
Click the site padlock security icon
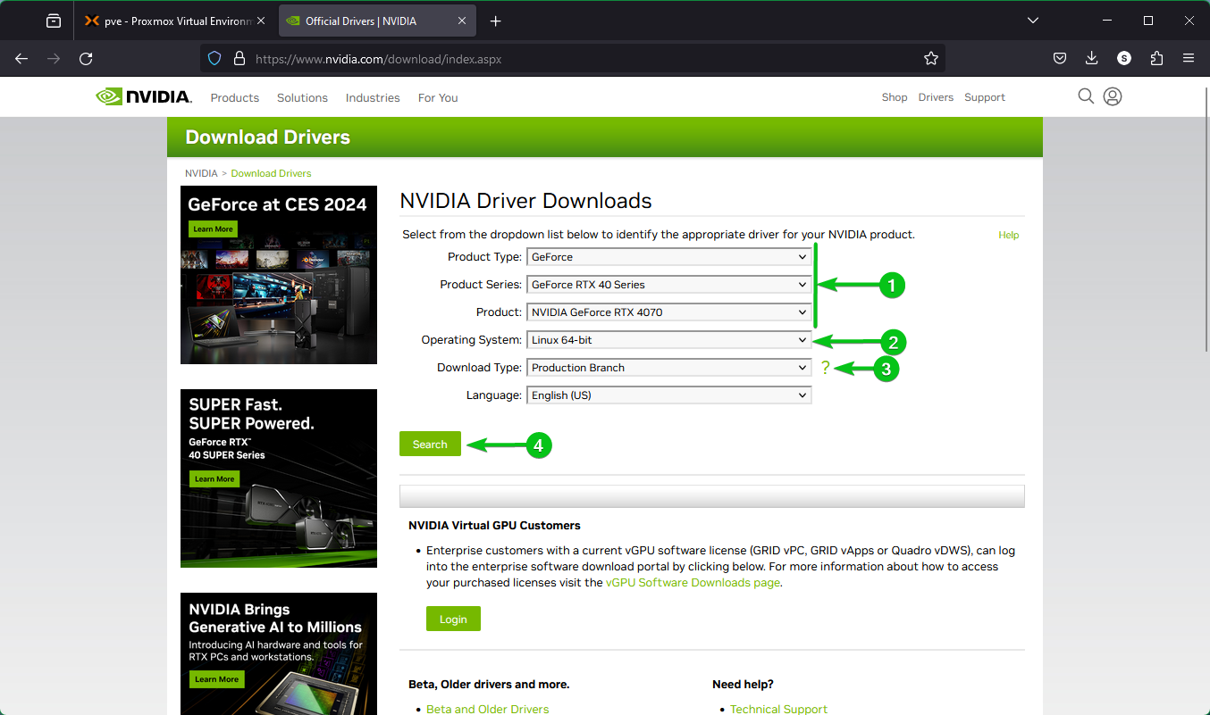point(239,58)
